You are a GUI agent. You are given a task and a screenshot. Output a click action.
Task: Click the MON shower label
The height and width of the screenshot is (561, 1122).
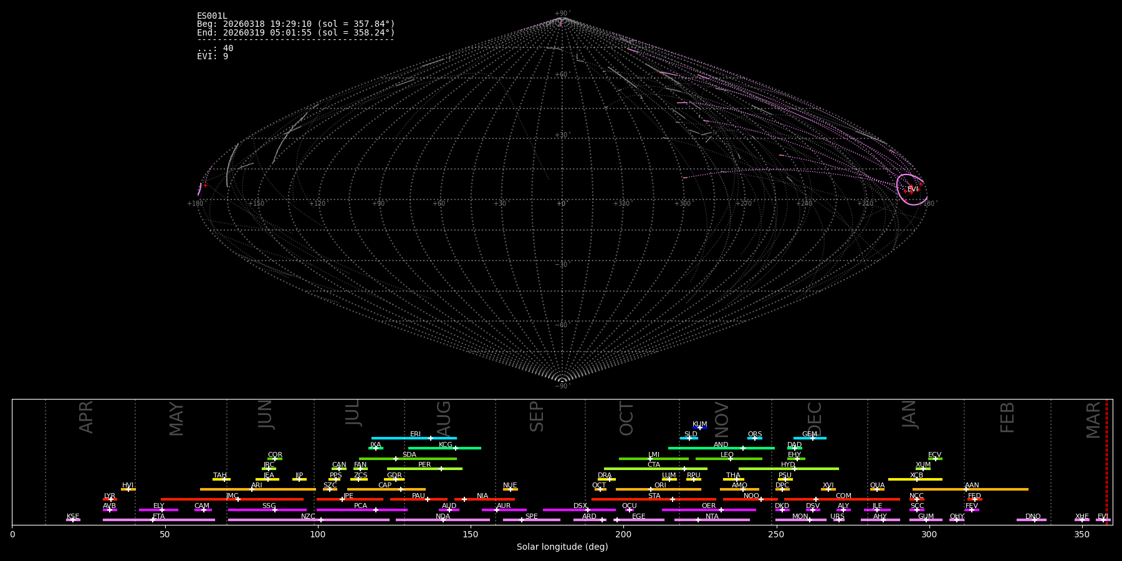pos(800,516)
